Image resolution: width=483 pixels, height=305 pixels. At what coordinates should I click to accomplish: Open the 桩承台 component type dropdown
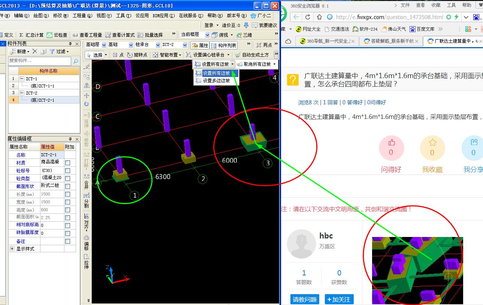(x=158, y=45)
